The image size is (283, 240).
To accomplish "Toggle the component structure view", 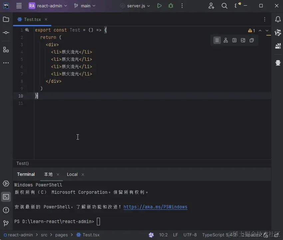I will coord(226,40).
